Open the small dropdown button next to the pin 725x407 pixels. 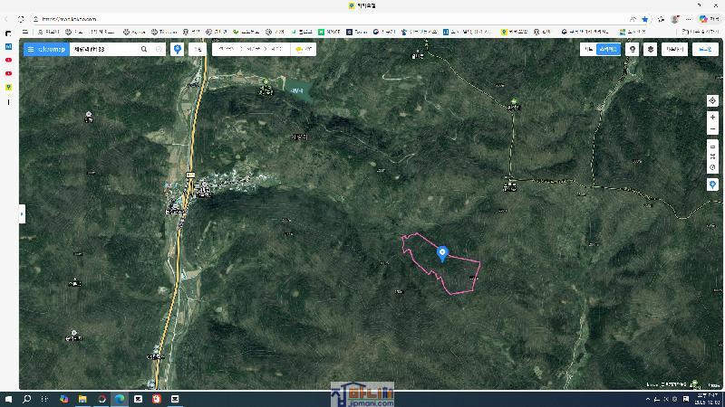197,50
